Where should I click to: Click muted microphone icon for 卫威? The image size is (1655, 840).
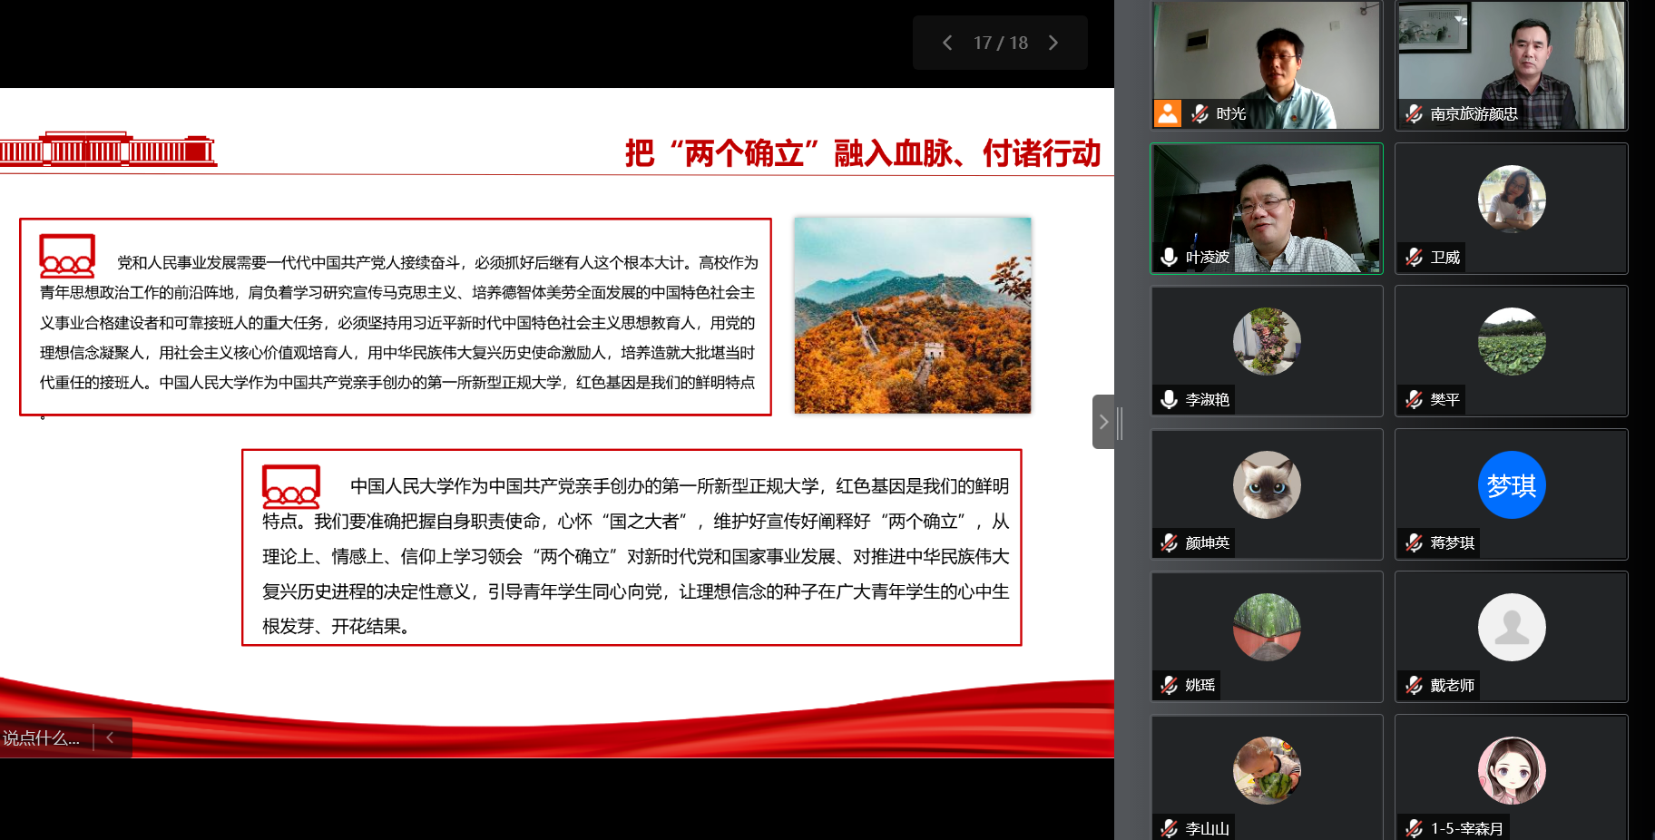[1414, 257]
